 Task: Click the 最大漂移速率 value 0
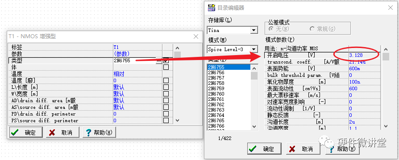coord(350,96)
